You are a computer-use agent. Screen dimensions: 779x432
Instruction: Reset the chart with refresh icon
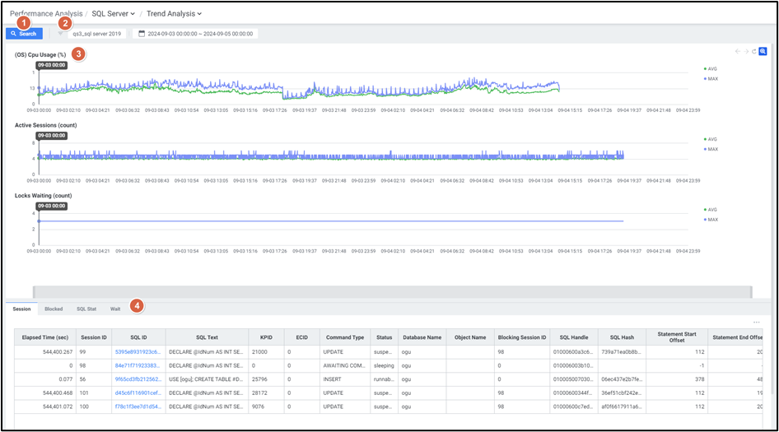click(754, 52)
